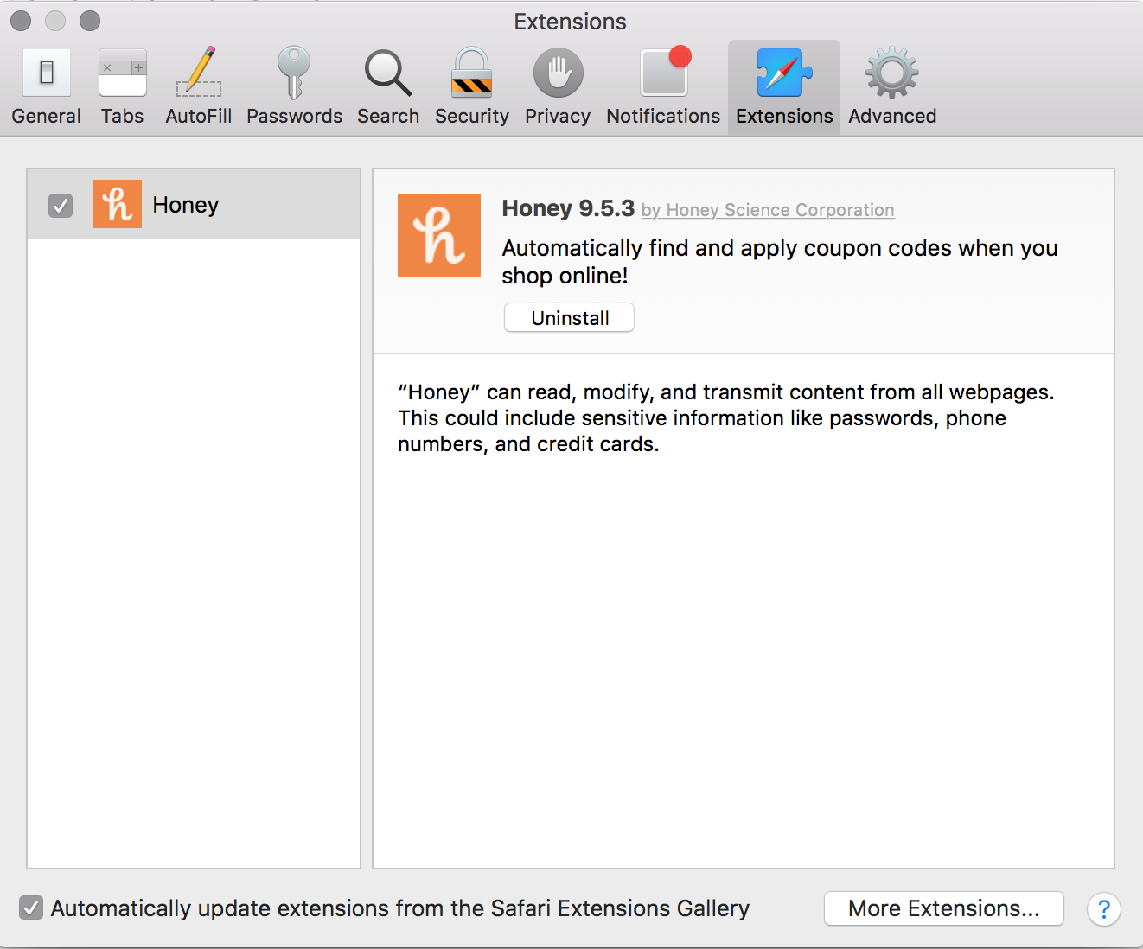The height and width of the screenshot is (949, 1143).
Task: Open the Help question mark button
Action: tap(1104, 909)
